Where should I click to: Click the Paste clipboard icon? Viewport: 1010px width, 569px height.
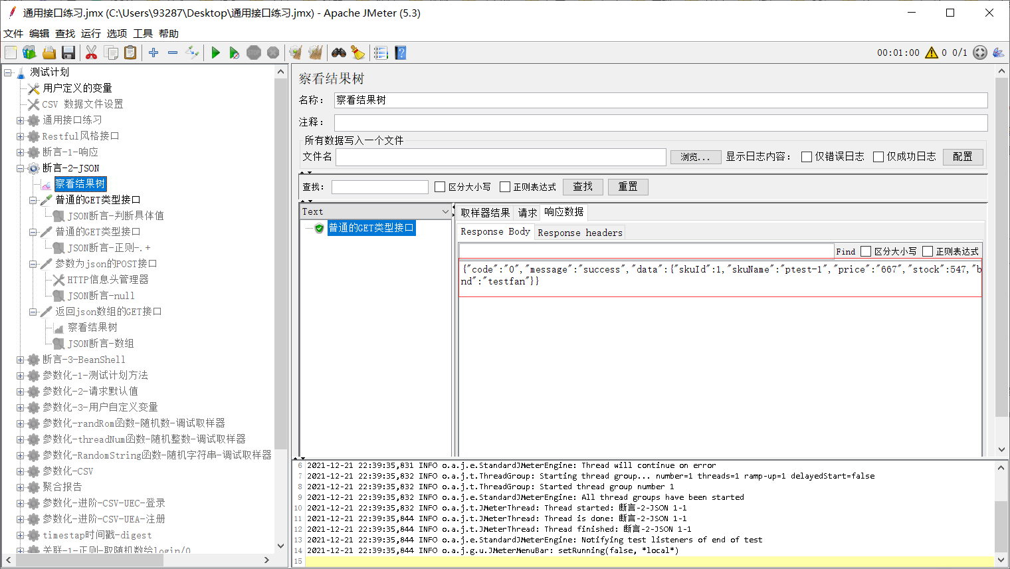[x=130, y=53]
